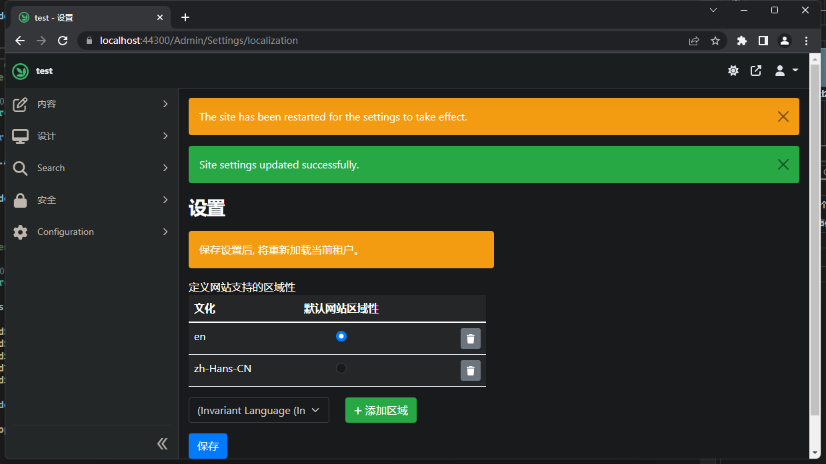826x464 pixels.
Task: Set zh-Hans-CN as default culture
Action: click(x=341, y=367)
